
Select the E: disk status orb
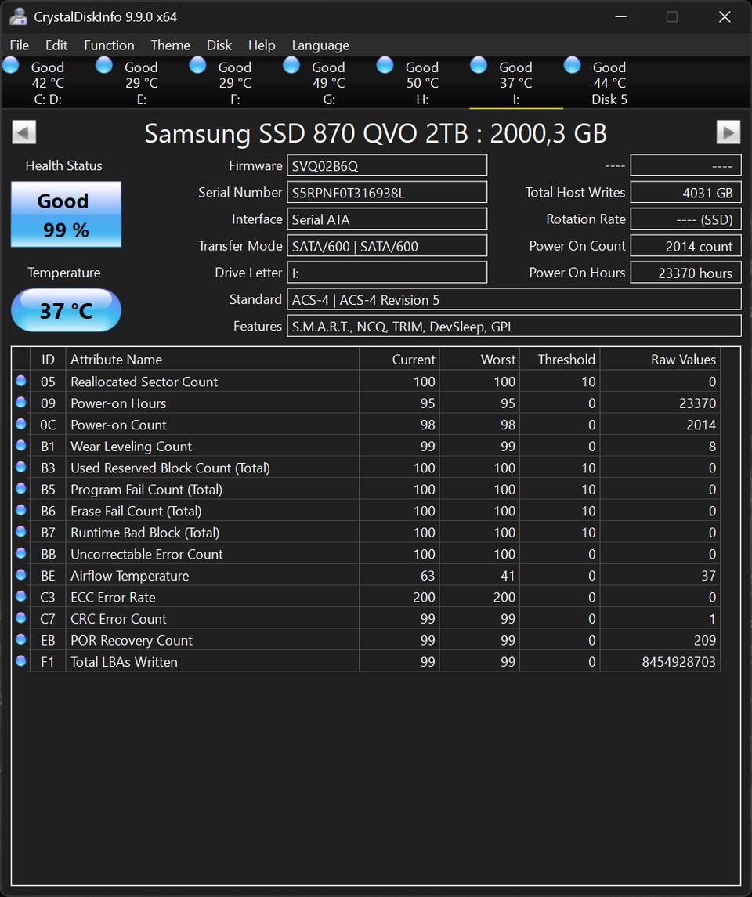(104, 65)
